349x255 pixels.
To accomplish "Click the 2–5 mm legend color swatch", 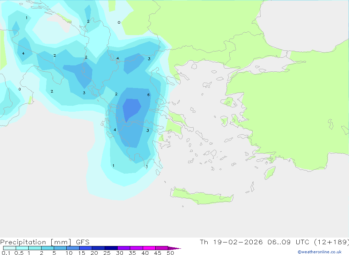I will click(47, 248).
